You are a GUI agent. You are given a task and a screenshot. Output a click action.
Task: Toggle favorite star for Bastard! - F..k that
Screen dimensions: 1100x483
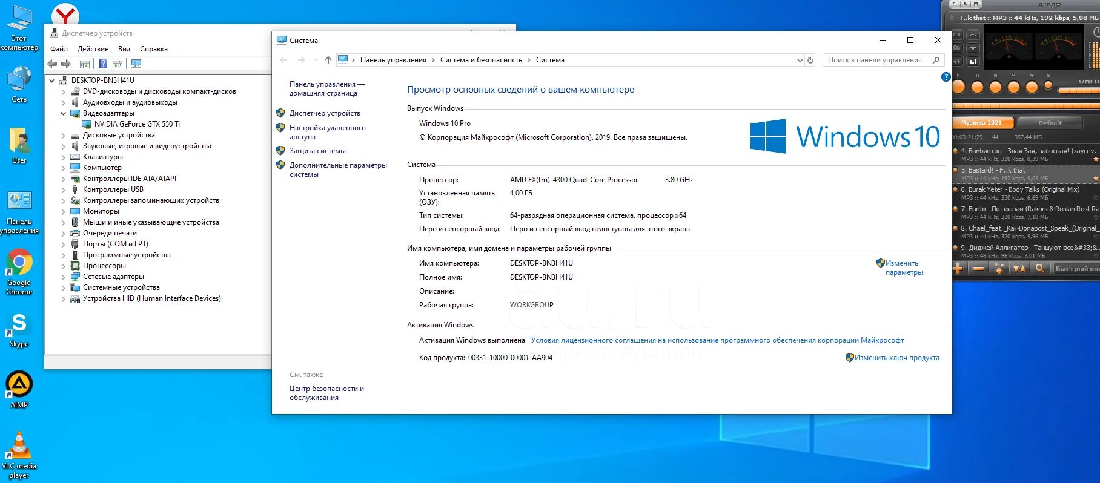point(1096,179)
